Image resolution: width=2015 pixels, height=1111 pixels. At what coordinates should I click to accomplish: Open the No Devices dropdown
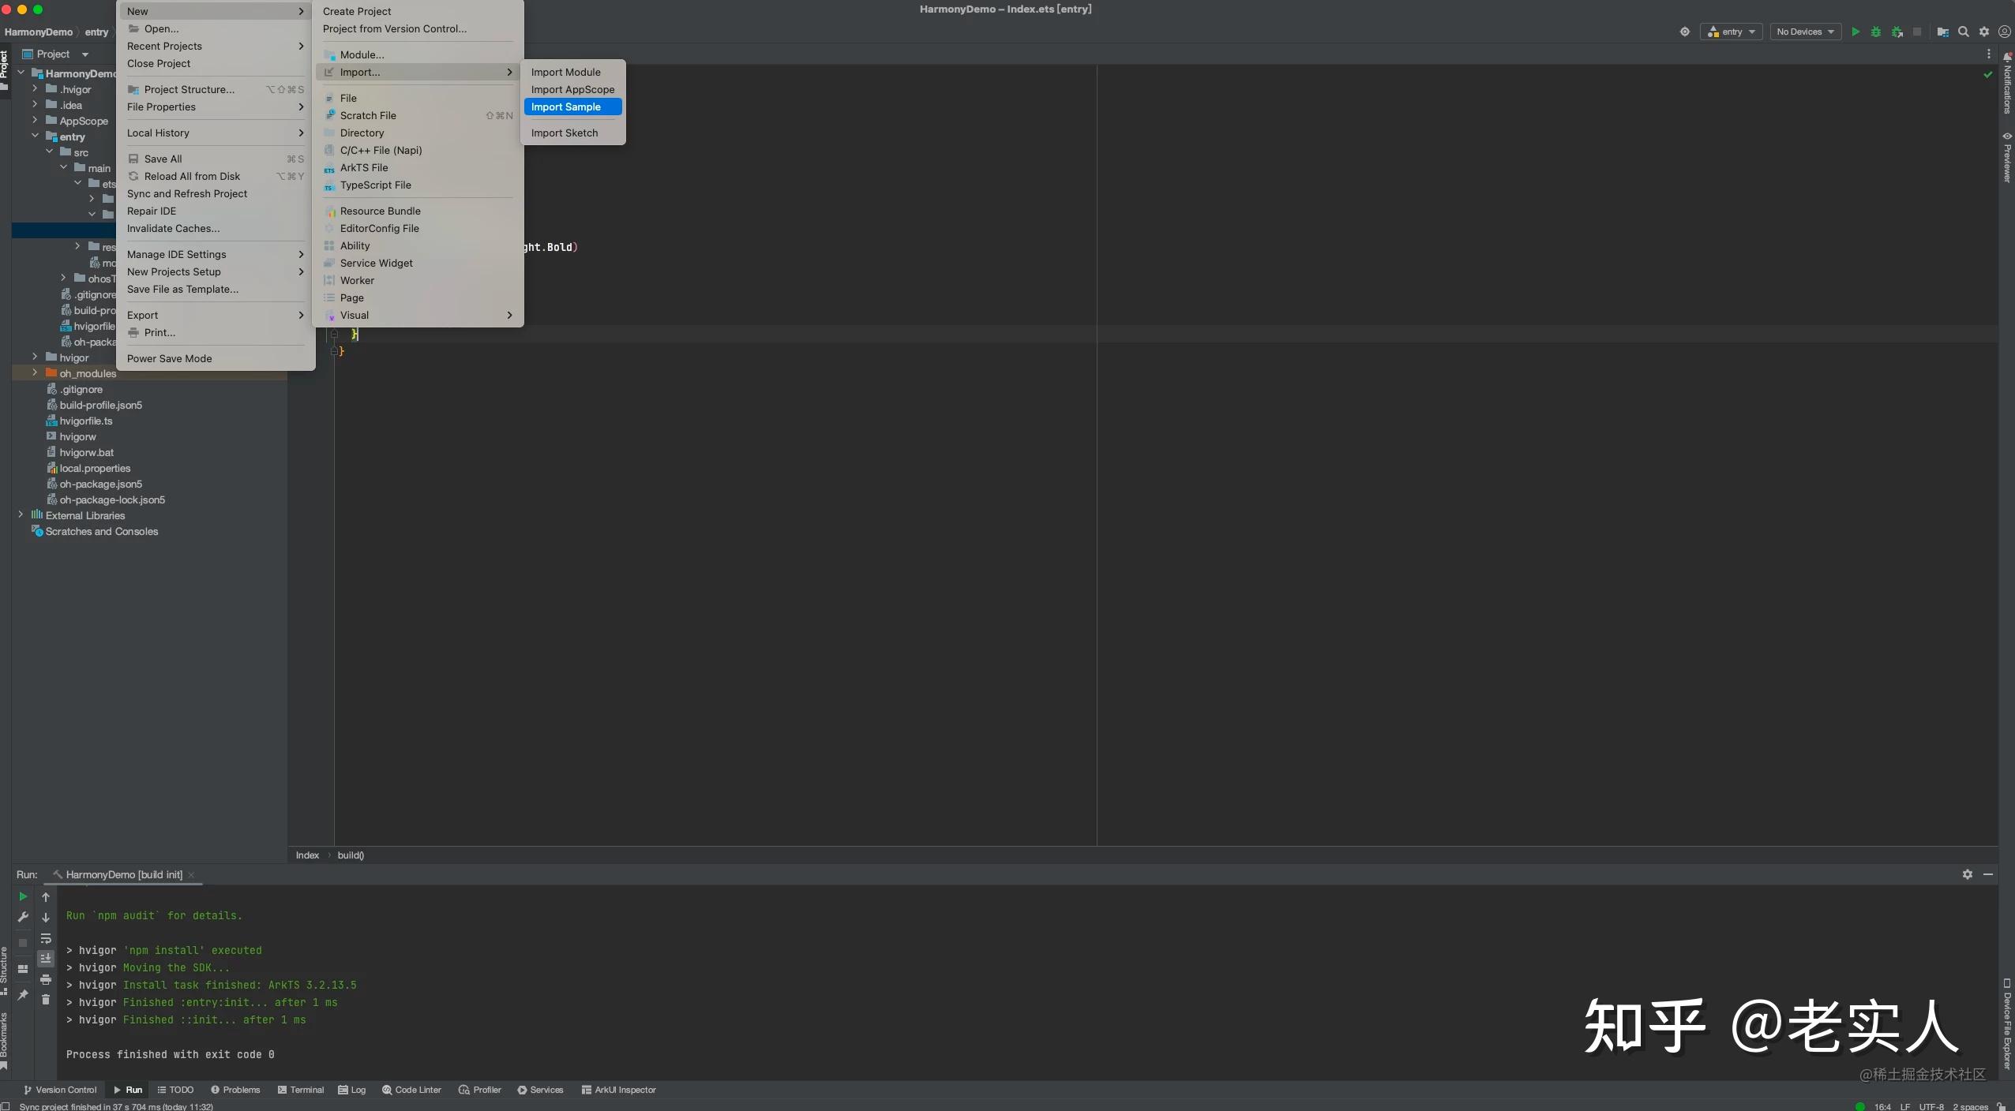[1805, 32]
